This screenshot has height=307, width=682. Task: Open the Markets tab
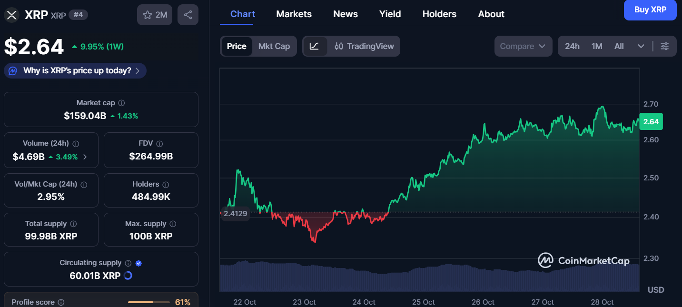point(294,14)
